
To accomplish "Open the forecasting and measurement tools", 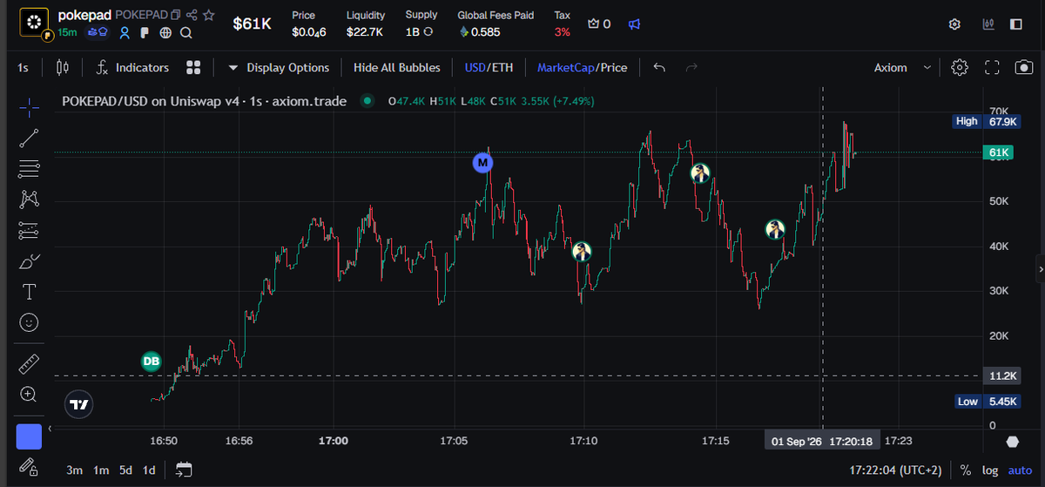I will (x=29, y=231).
